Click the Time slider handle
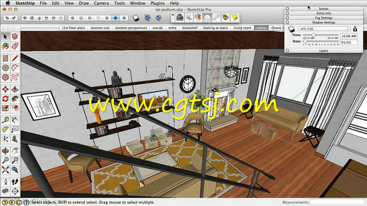This screenshot has height=206, width=367. (x=313, y=35)
